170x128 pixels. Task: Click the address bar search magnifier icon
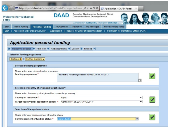click(x=85, y=8)
